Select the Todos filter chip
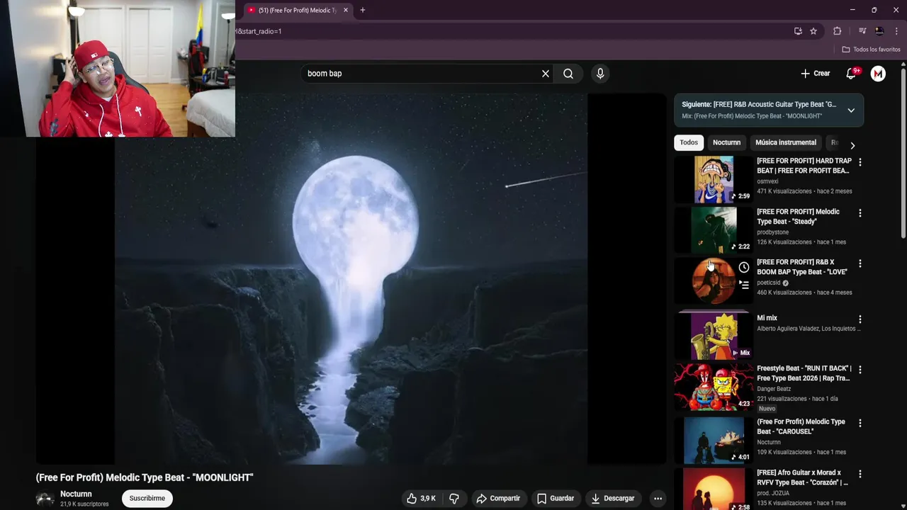907x510 pixels. [689, 142]
